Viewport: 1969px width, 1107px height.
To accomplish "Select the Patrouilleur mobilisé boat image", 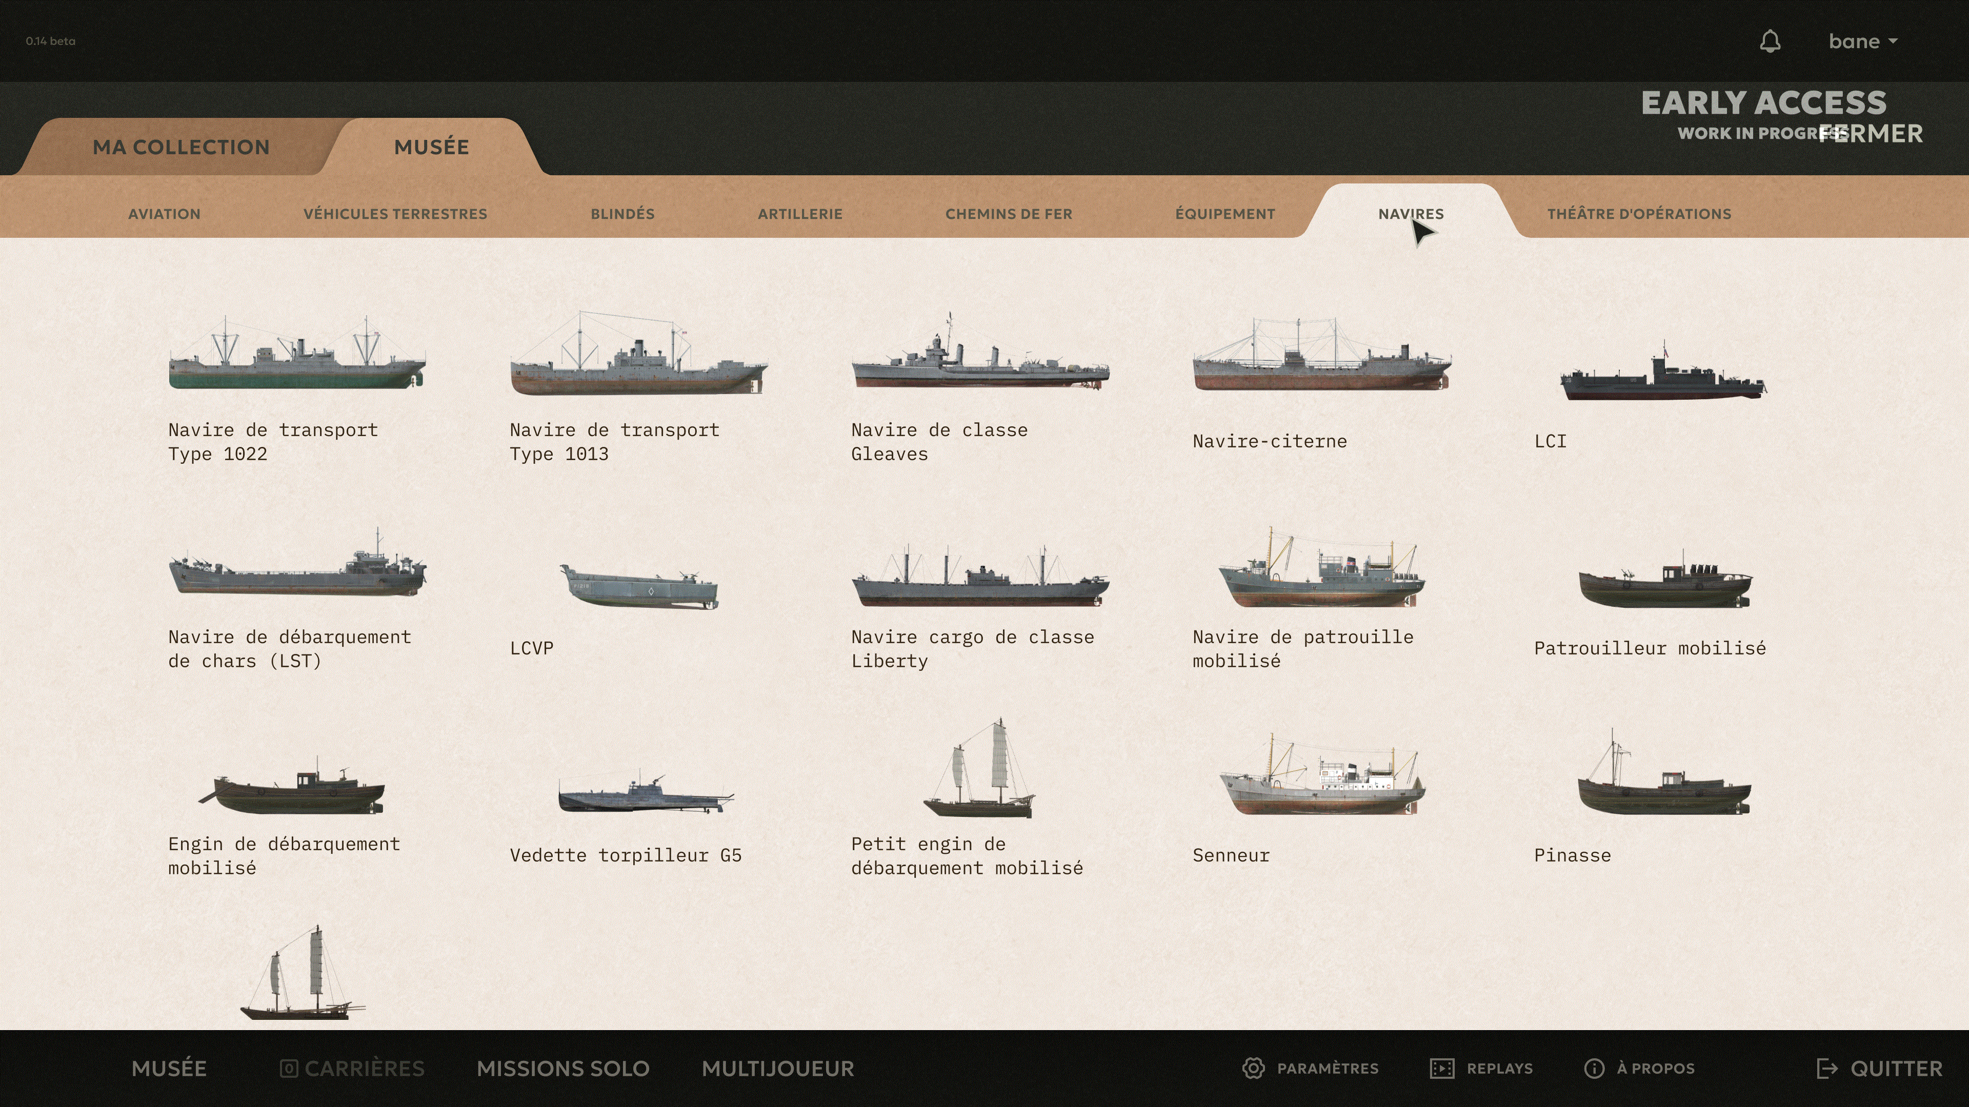I will tap(1665, 578).
